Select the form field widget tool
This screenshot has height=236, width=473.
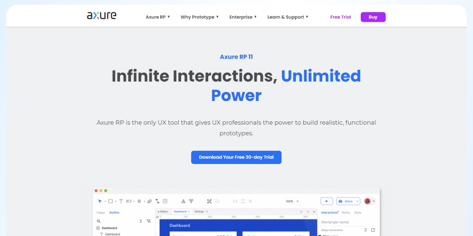point(129,201)
